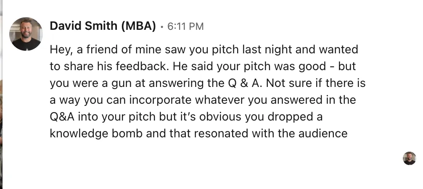Click the partial photo strip on the left edge

1,94
